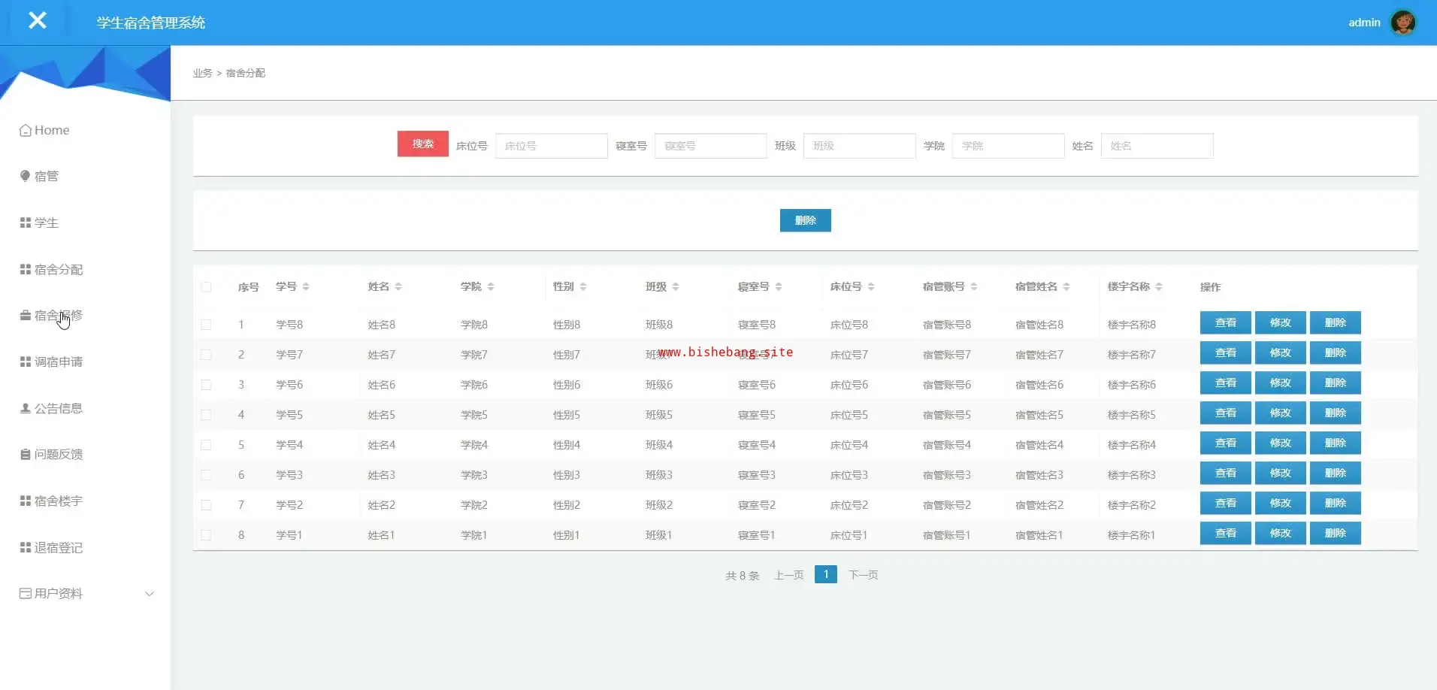The image size is (1437, 690).
Task: Click the 学号 column sort arrows
Action: (x=306, y=286)
